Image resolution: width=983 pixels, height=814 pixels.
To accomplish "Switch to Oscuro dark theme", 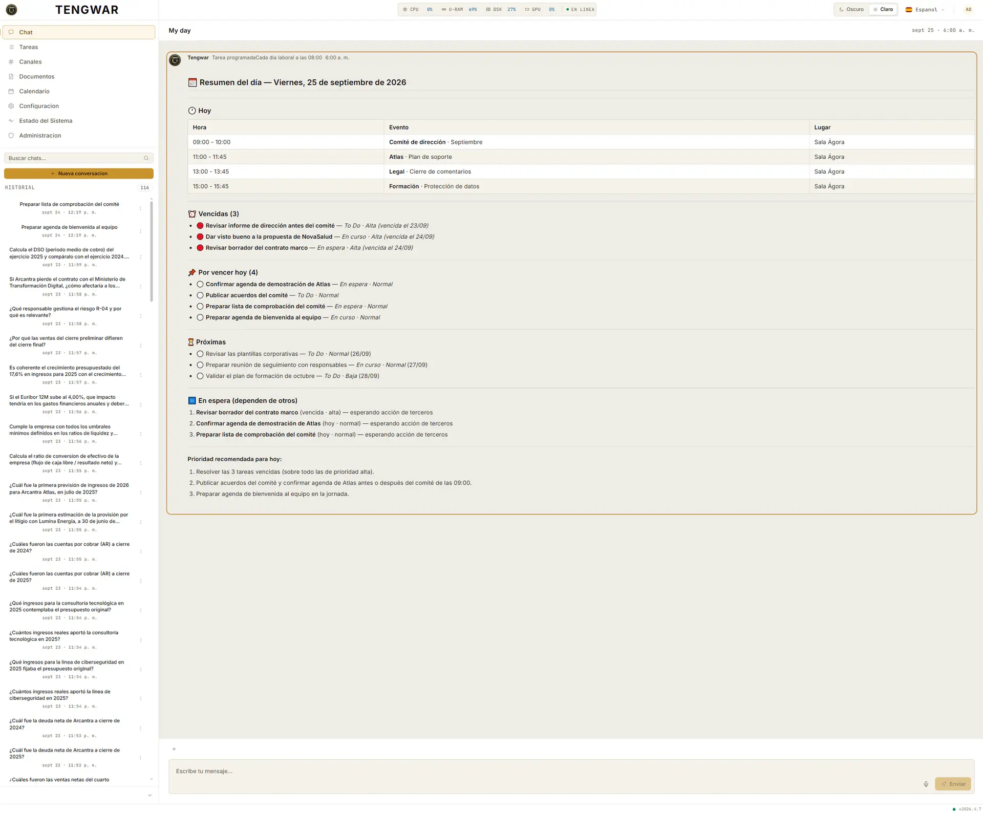I will click(851, 10).
